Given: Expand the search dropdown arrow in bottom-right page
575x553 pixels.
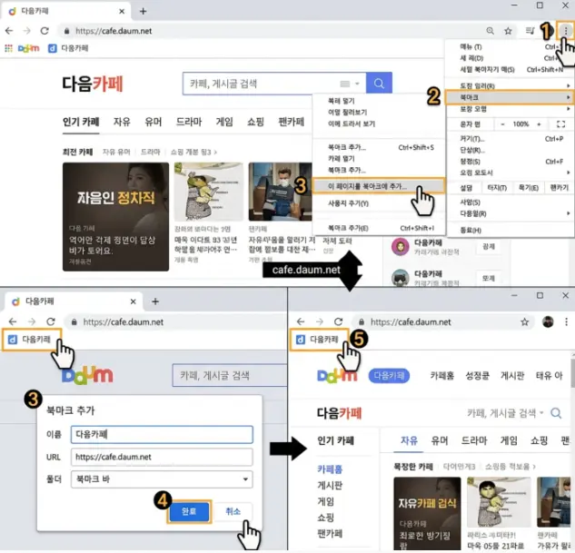Looking at the screenshot, I should tap(542, 413).
